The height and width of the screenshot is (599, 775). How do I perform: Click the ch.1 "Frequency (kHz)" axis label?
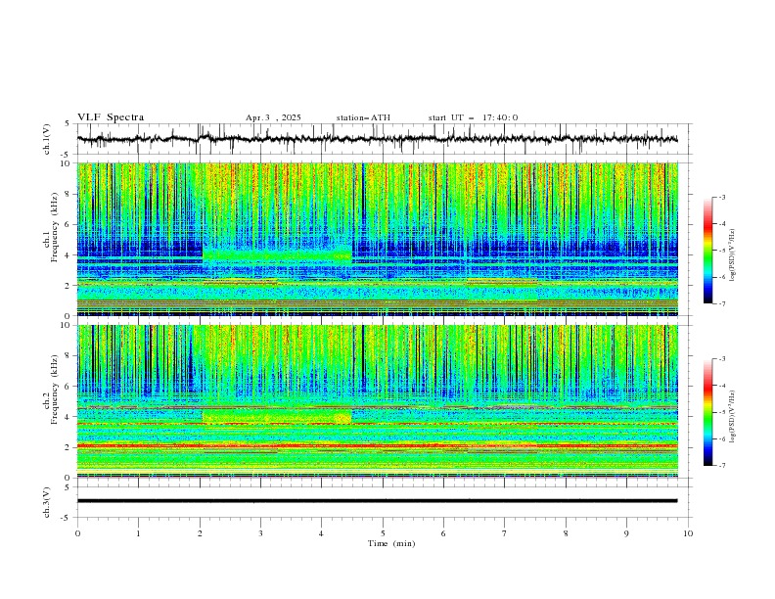point(54,227)
